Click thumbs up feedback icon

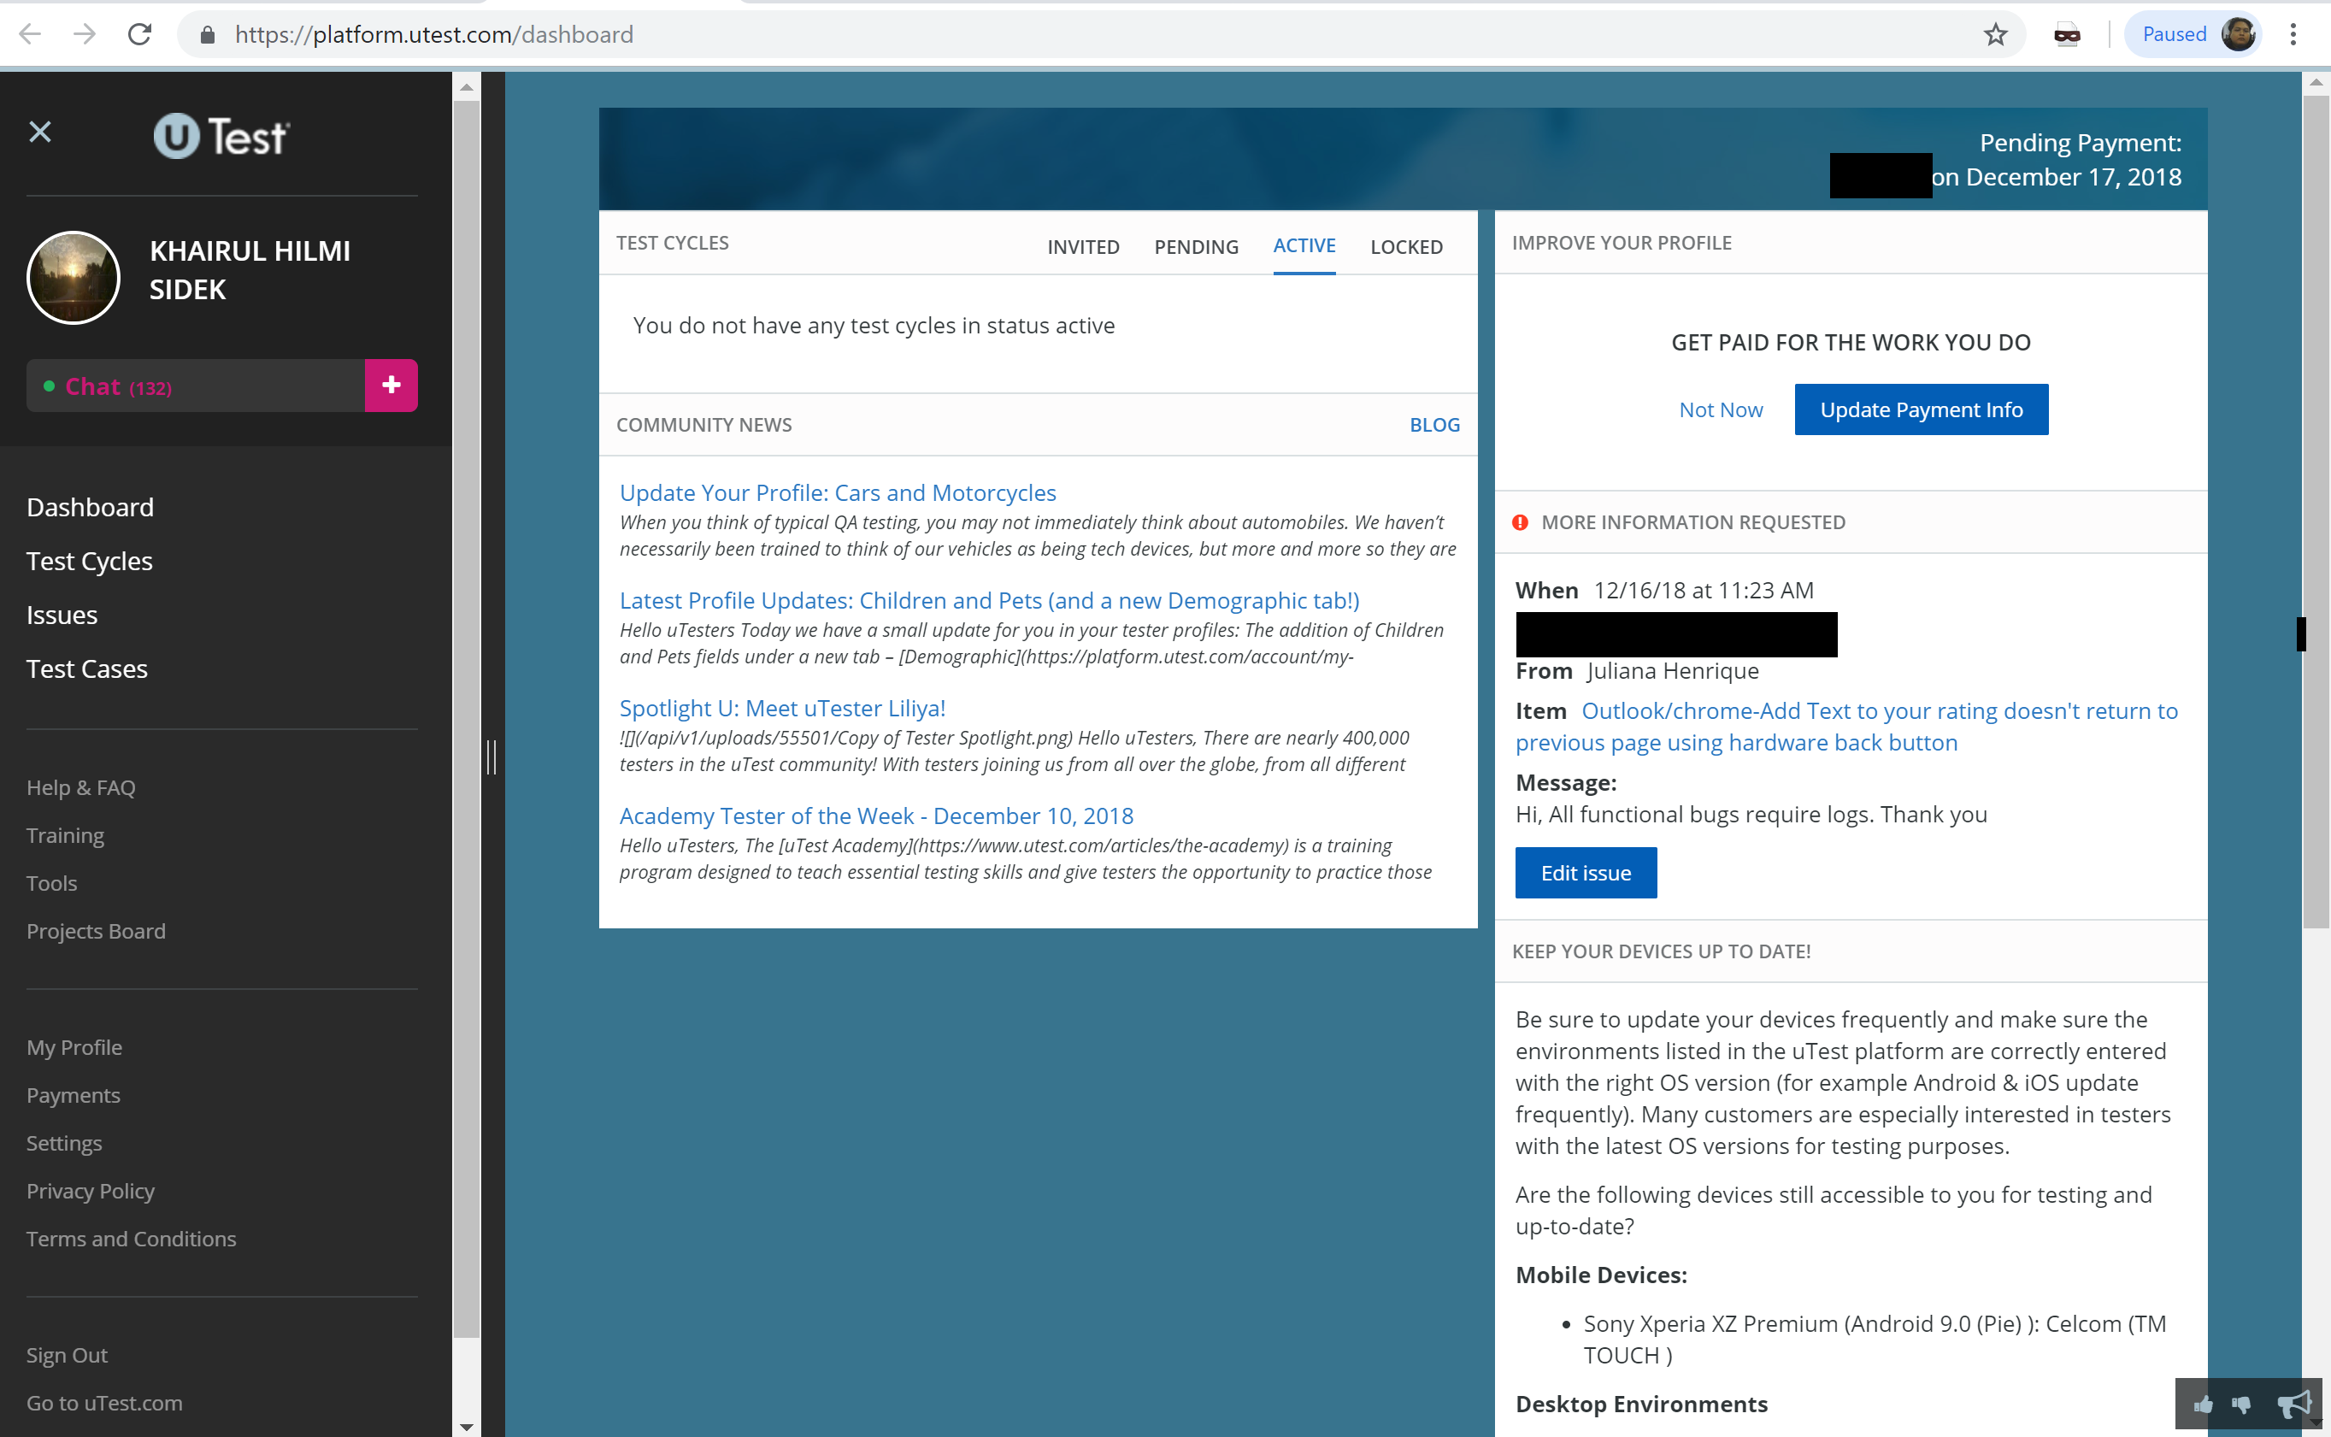pos(2203,1405)
